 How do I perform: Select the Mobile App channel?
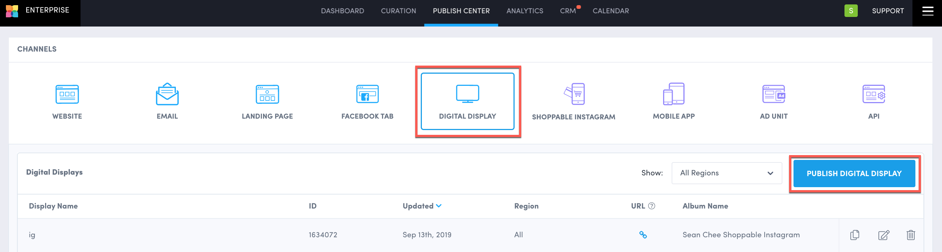point(673,94)
